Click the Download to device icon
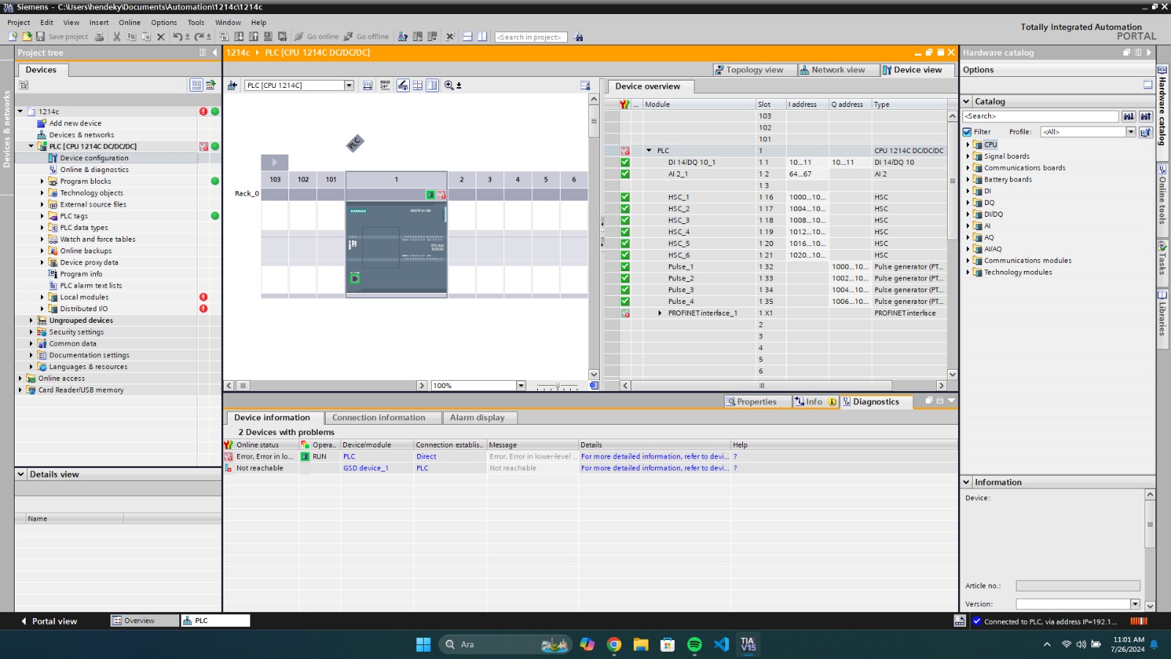1171x659 pixels. 239,37
